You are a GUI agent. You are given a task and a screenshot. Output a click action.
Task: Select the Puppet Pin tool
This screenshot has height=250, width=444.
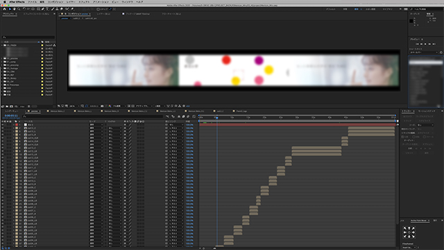72,9
